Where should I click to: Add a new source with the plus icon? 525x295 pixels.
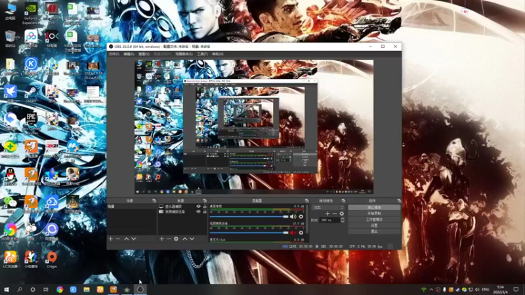tap(161, 239)
